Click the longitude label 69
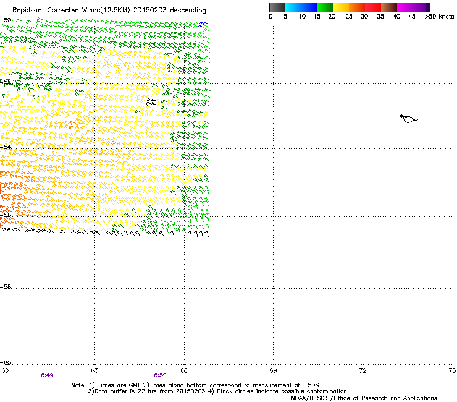Viewport: 457px width, 402px height. pyautogui.click(x=273, y=370)
